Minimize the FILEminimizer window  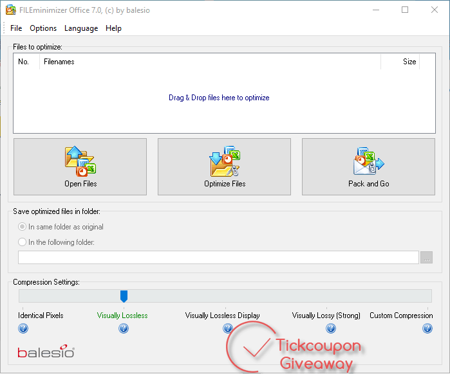point(376,10)
